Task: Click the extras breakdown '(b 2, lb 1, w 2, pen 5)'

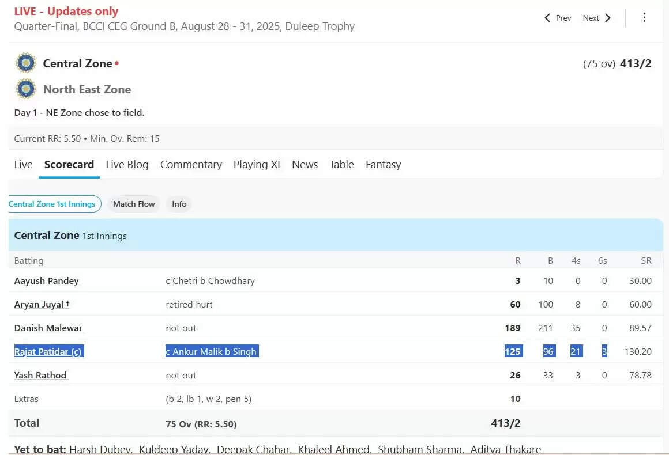Action: pos(209,399)
